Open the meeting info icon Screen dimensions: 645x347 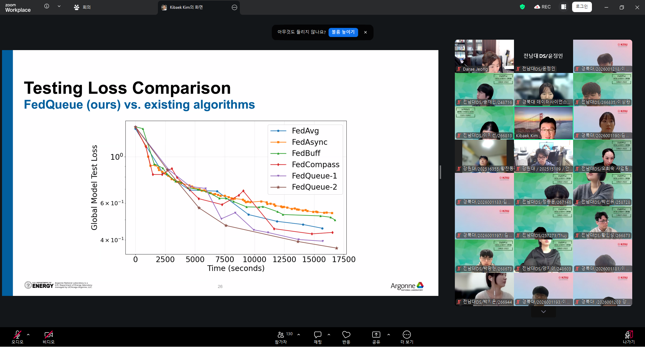pyautogui.click(x=47, y=6)
